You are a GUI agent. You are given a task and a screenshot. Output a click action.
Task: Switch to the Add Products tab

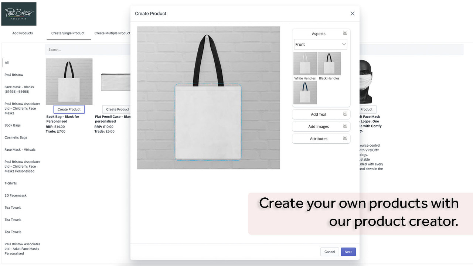pos(22,33)
